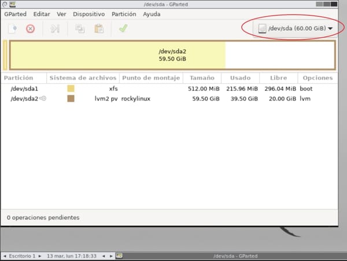Image resolution: width=347 pixels, height=261 pixels.
Task: Click the lock/key icon beside /dev/sda2
Action: pyautogui.click(x=43, y=98)
